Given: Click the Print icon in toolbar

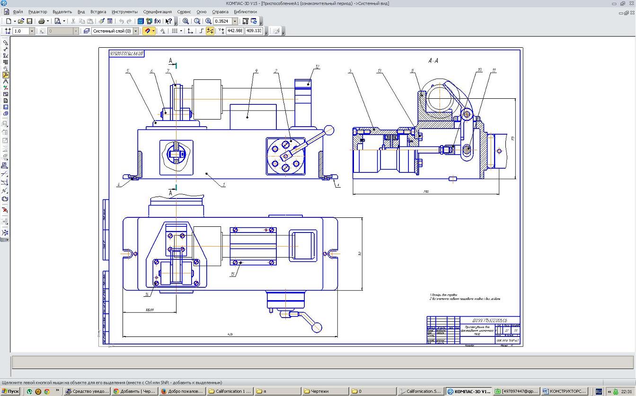Looking at the screenshot, I should (x=42, y=21).
